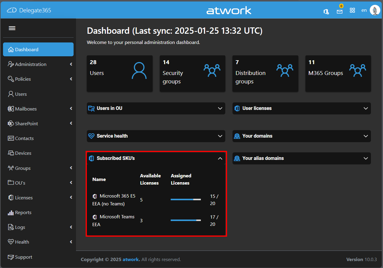Screen dimensions: 383x268
Task: Expand the Your domains panel
Action: (x=366, y=136)
